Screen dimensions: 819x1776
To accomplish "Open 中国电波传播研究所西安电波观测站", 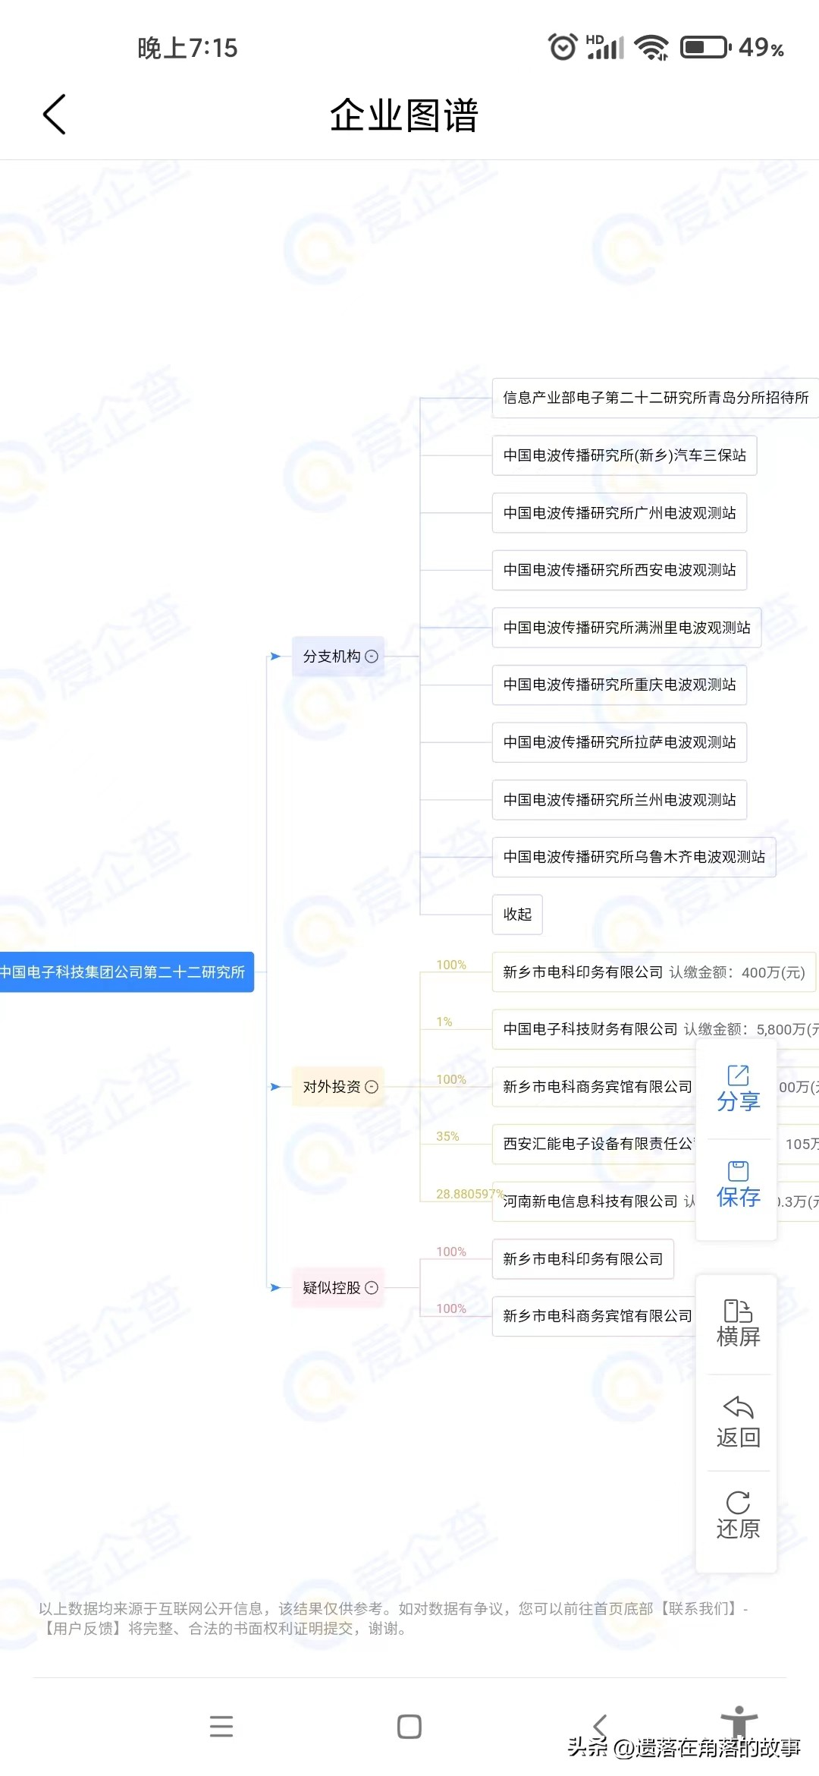I will point(620,570).
